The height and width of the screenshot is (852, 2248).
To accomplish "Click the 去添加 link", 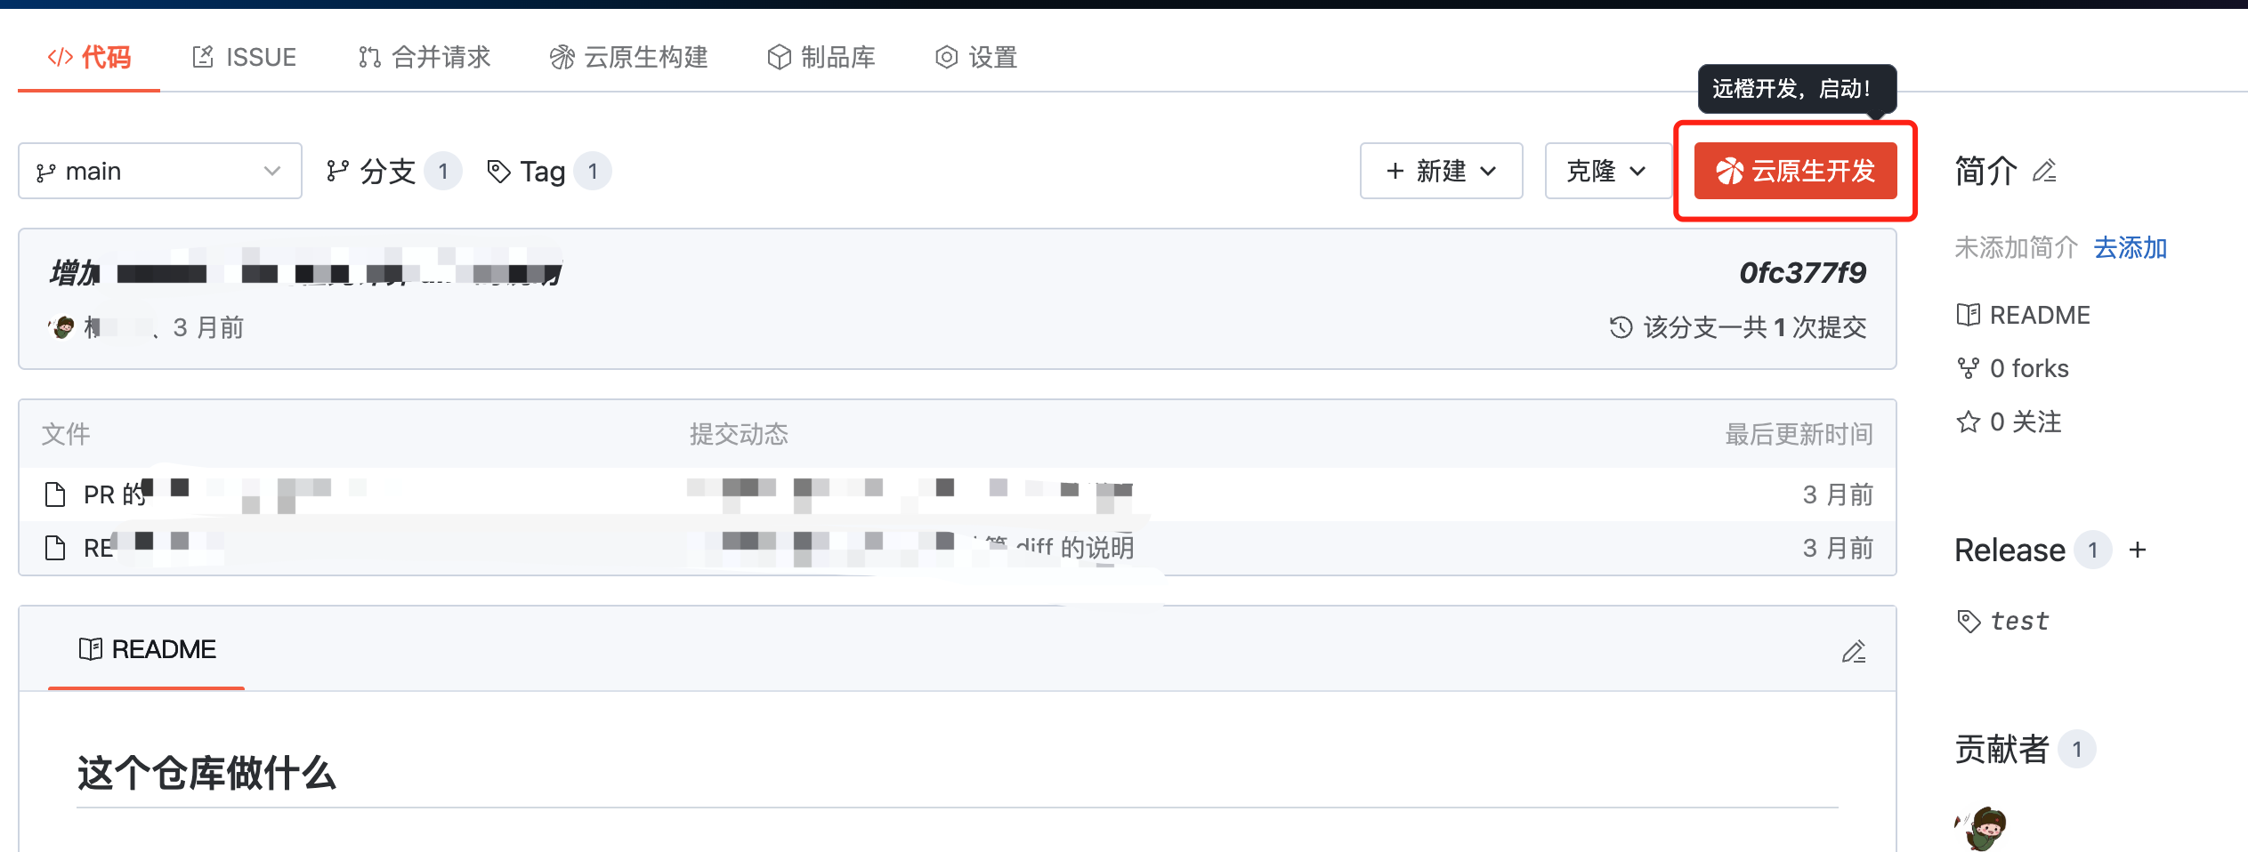I will point(2130,247).
